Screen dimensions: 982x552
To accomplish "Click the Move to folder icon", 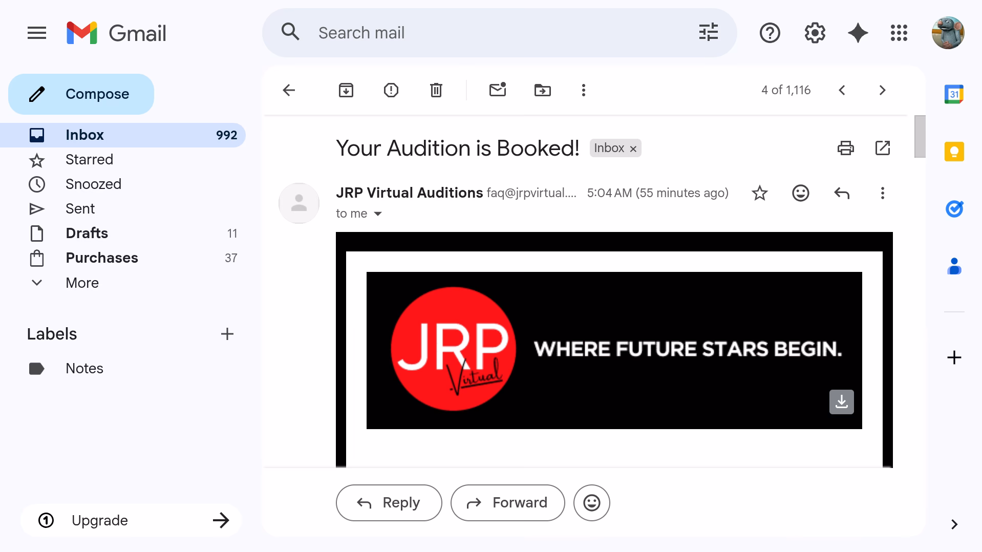I will [542, 90].
